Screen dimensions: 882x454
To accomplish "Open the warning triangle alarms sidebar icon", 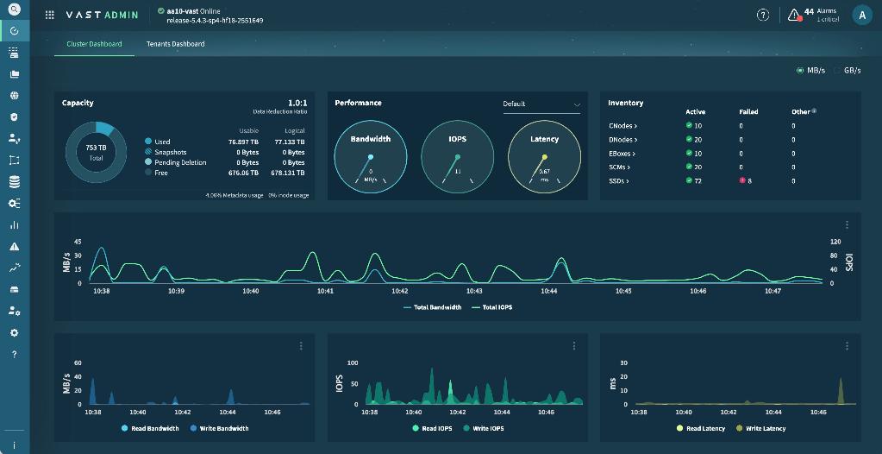I will [x=15, y=247].
